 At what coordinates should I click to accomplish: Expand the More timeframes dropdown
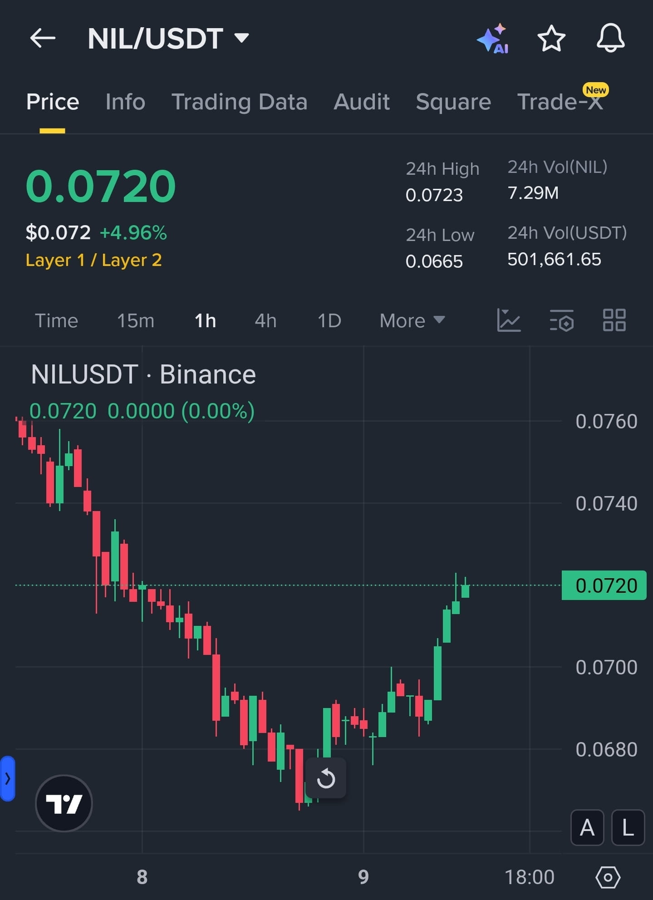click(412, 321)
